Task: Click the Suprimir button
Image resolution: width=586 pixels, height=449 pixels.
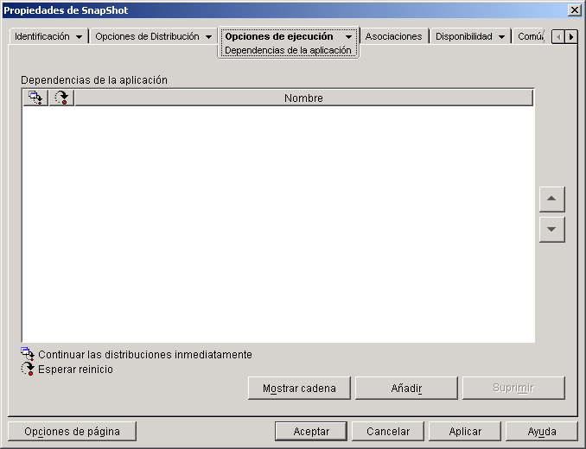Action: click(x=513, y=389)
